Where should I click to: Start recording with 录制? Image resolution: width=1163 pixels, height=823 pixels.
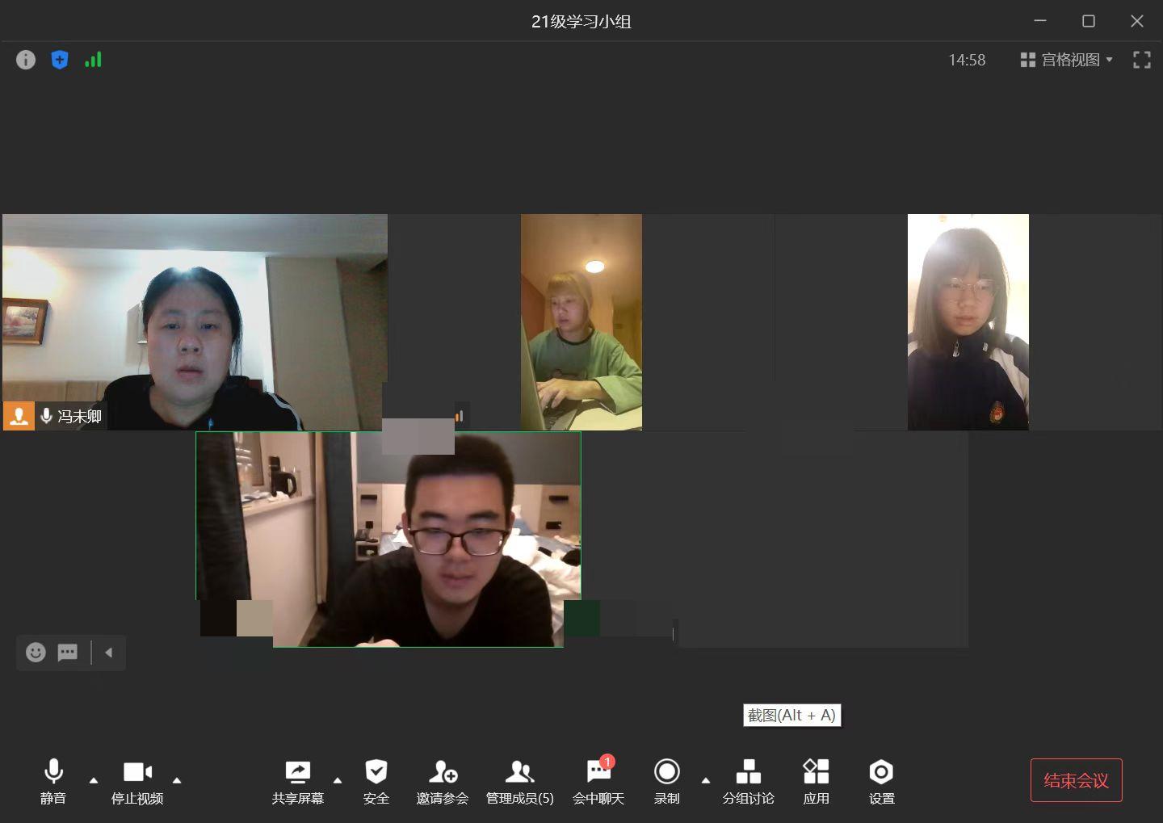666,781
